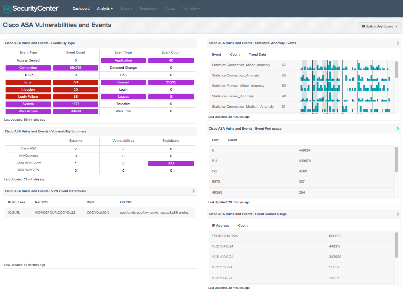Click the Logout event cell
The height and width of the screenshot is (293, 403).
pos(123,97)
